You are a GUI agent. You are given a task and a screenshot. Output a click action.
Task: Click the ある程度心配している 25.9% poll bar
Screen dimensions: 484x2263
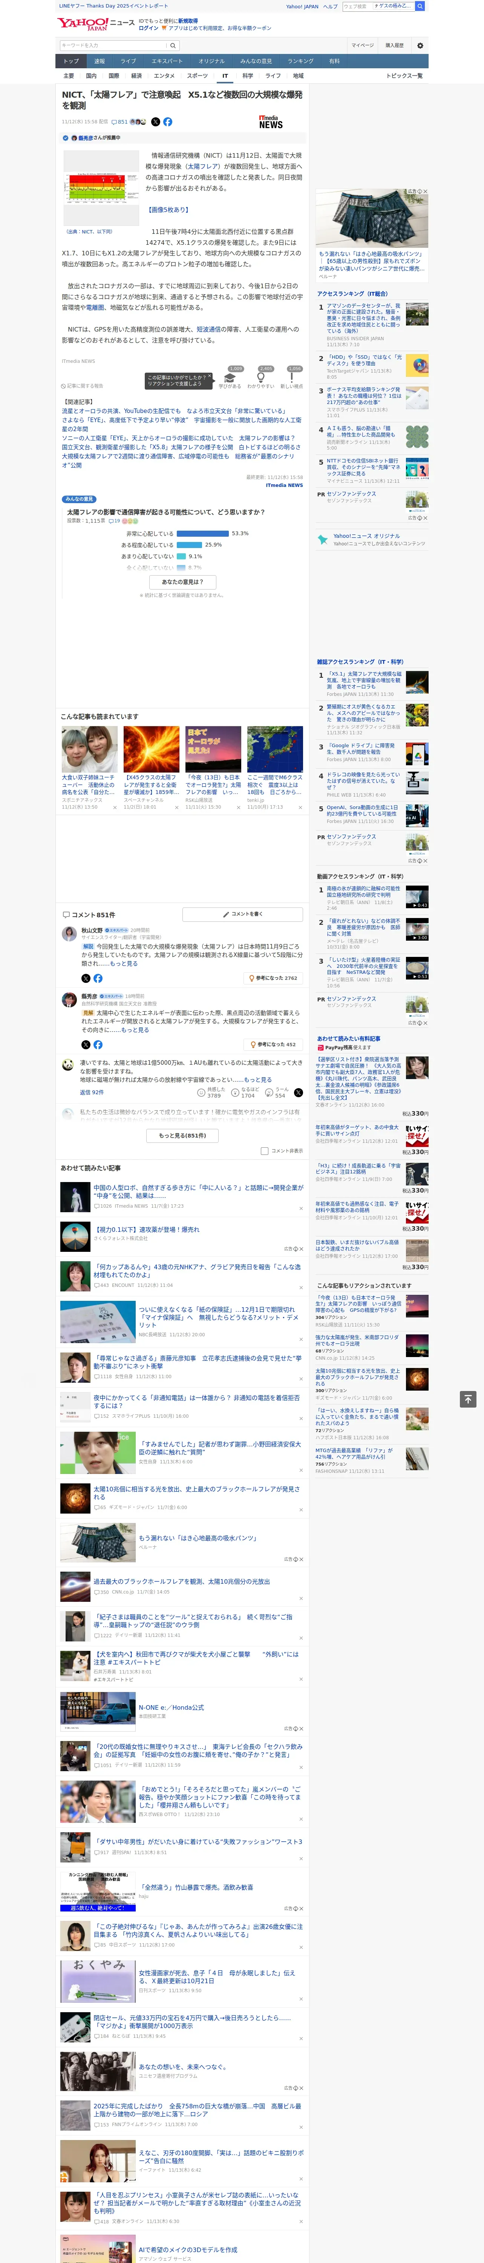click(189, 545)
